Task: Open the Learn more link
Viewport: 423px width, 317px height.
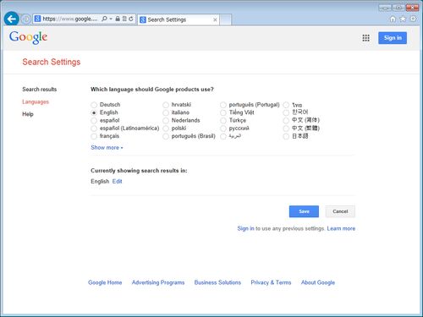Action: [341, 228]
